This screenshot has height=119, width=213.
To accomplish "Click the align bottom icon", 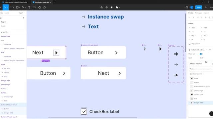I will (x=210, y=18).
